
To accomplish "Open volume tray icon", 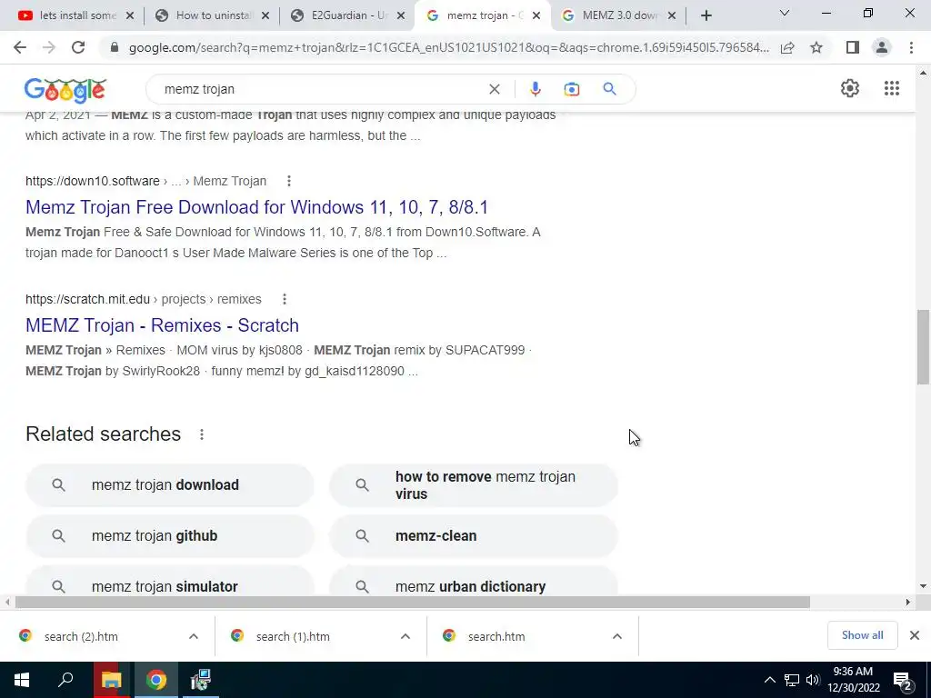I will coord(813,680).
